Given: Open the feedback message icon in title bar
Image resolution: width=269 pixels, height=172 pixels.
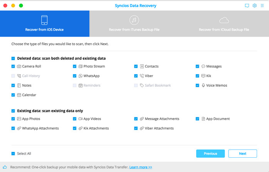Looking at the screenshot, I should tap(247, 6).
